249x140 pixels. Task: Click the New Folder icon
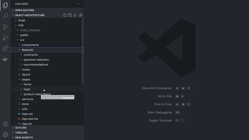(70, 15)
